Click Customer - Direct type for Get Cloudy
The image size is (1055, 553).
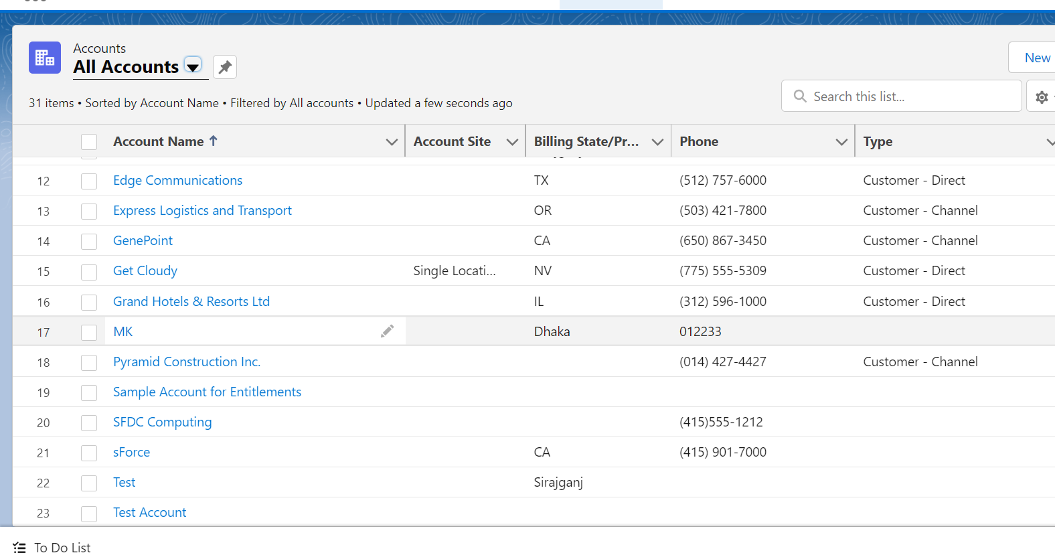(914, 270)
